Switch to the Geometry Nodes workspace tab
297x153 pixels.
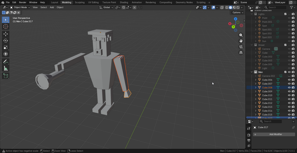coord(184,2)
